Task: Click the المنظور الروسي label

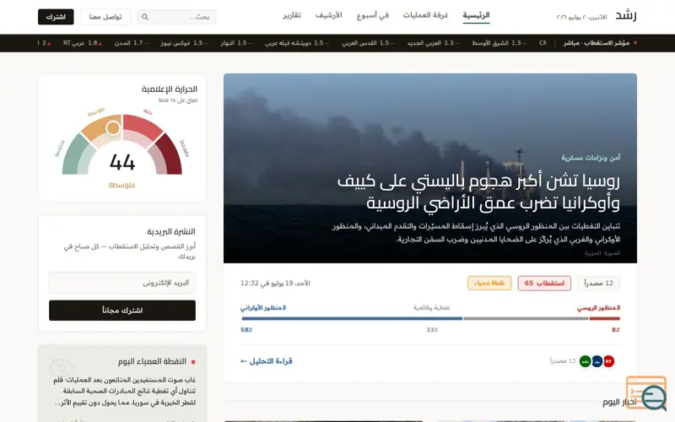Action: [598, 308]
